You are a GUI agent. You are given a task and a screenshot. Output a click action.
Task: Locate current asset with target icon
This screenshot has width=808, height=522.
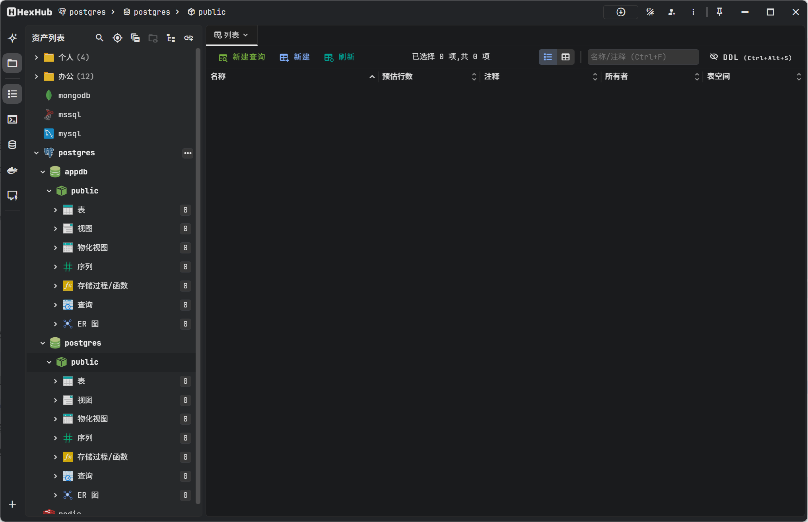[x=117, y=38]
